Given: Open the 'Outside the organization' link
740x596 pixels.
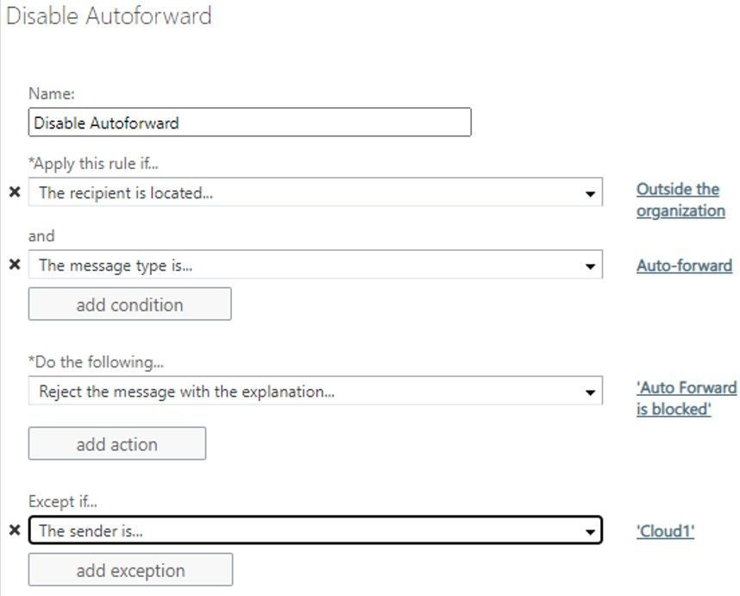Looking at the screenshot, I should (680, 200).
